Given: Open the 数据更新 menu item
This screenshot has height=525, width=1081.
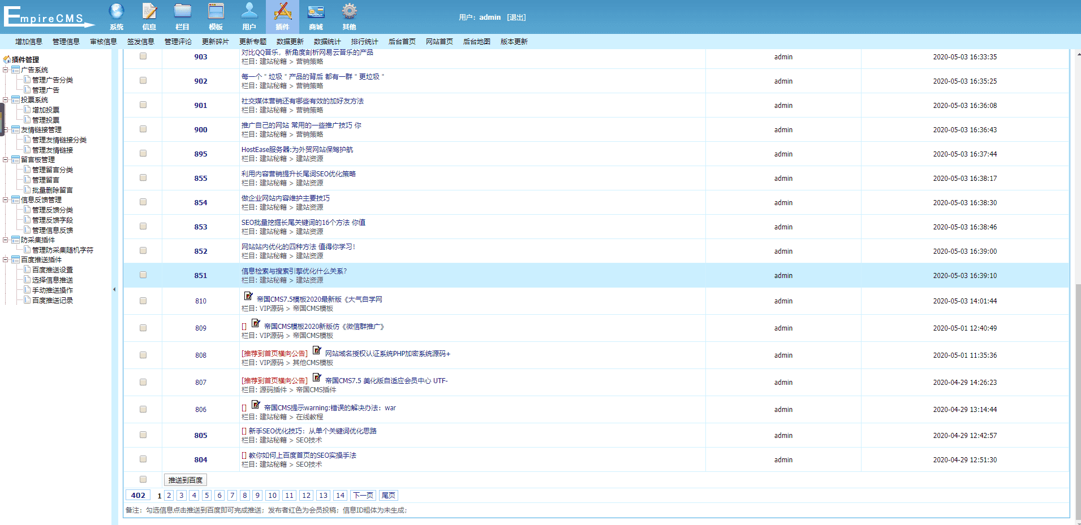Looking at the screenshot, I should tap(290, 42).
